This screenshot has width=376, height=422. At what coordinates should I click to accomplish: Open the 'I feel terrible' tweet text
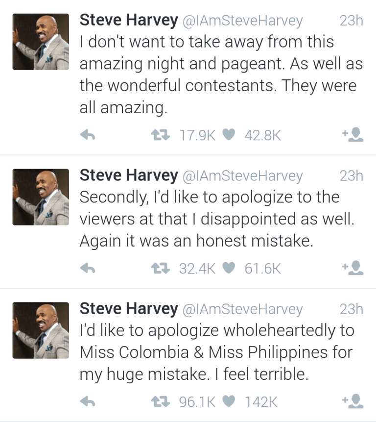tap(216, 352)
